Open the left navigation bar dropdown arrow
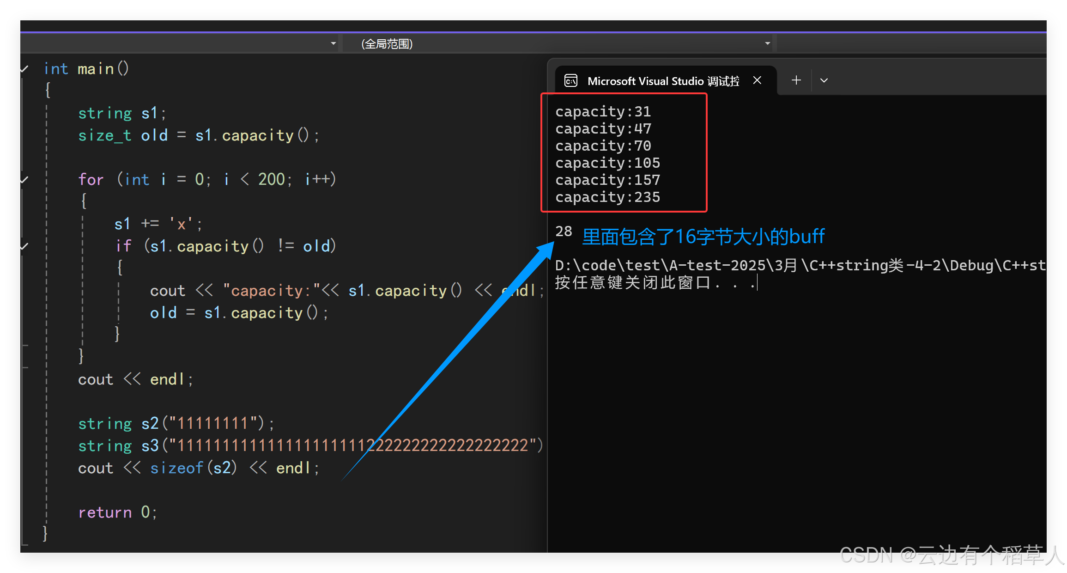This screenshot has height=573, width=1067. pyautogui.click(x=333, y=43)
